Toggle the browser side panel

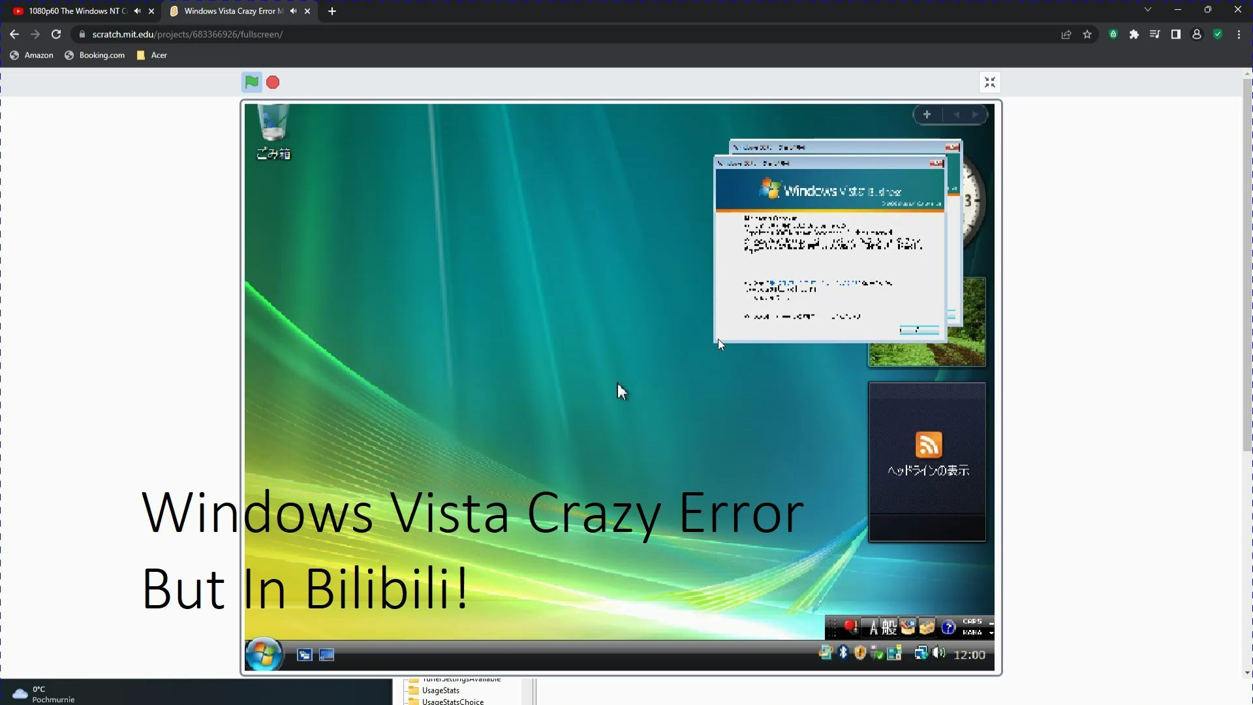click(x=1176, y=35)
